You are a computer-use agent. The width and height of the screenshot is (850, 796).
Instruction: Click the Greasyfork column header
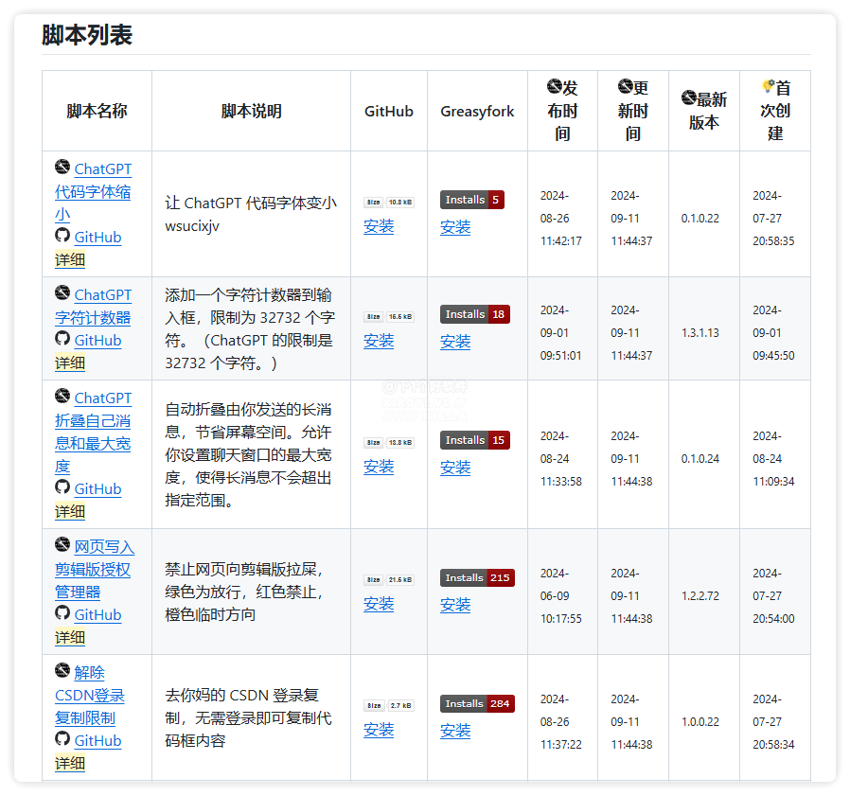point(477,111)
